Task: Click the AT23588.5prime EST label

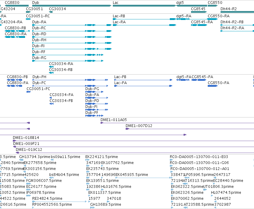Action: point(199,205)
